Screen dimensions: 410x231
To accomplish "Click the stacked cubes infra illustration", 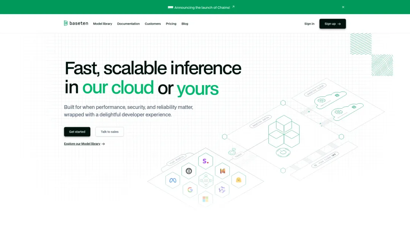I will [284, 131].
